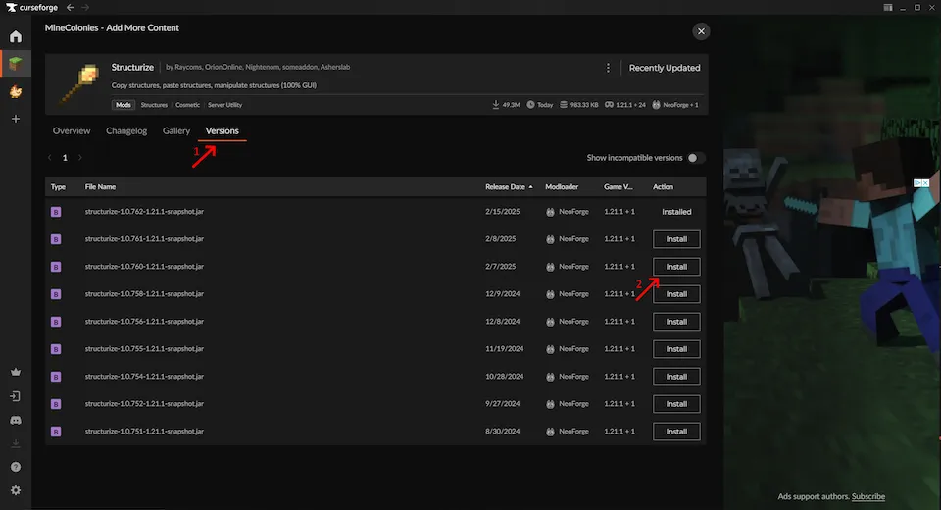Click beta type icon for structurize-1.0.762
This screenshot has width=941, height=510.
click(x=56, y=212)
